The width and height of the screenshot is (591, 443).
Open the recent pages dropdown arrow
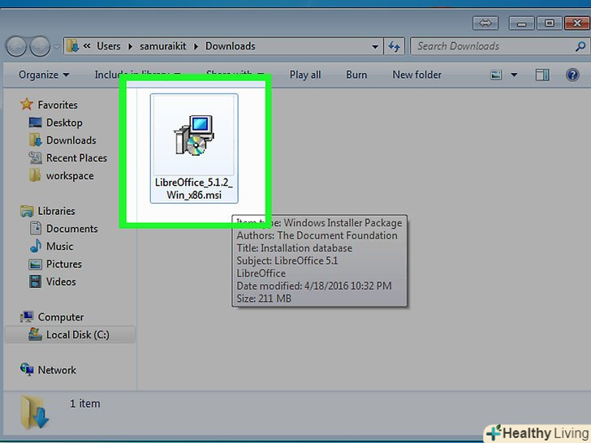coord(57,47)
